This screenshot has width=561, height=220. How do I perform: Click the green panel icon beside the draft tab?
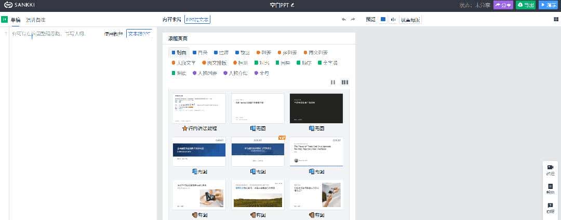tap(4, 20)
